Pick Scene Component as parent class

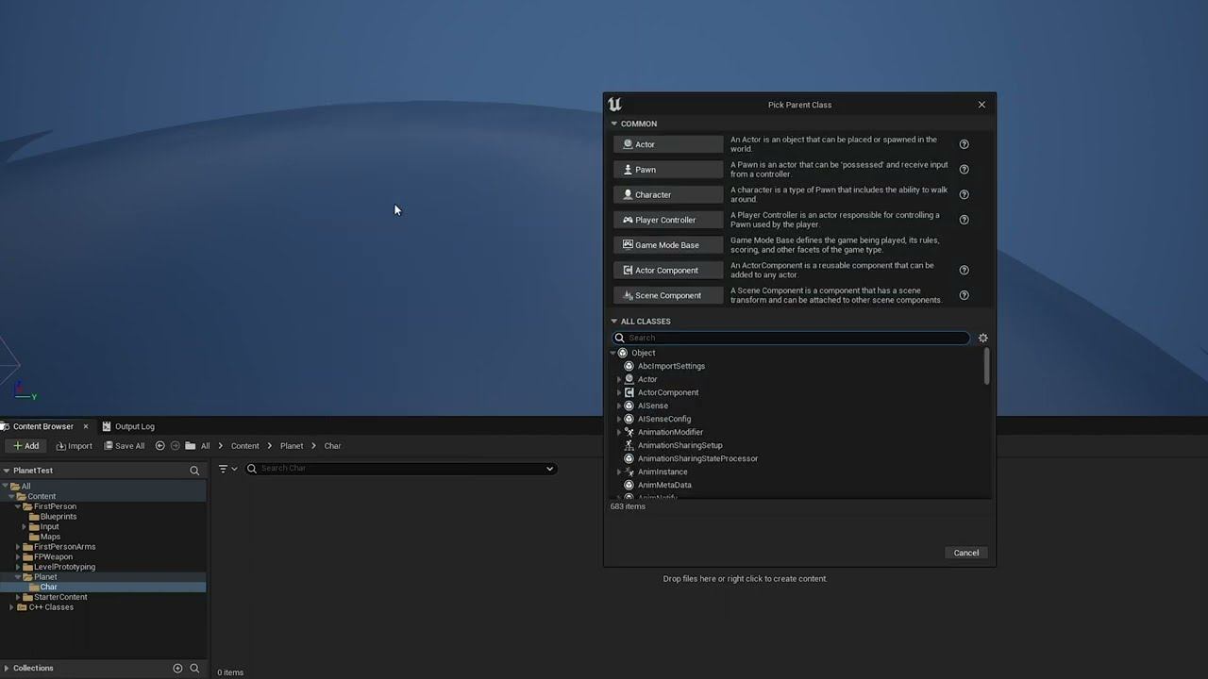tap(668, 295)
